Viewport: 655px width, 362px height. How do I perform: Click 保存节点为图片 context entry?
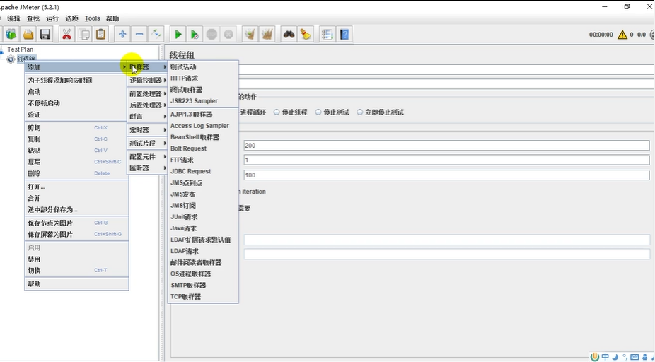pyautogui.click(x=76, y=223)
